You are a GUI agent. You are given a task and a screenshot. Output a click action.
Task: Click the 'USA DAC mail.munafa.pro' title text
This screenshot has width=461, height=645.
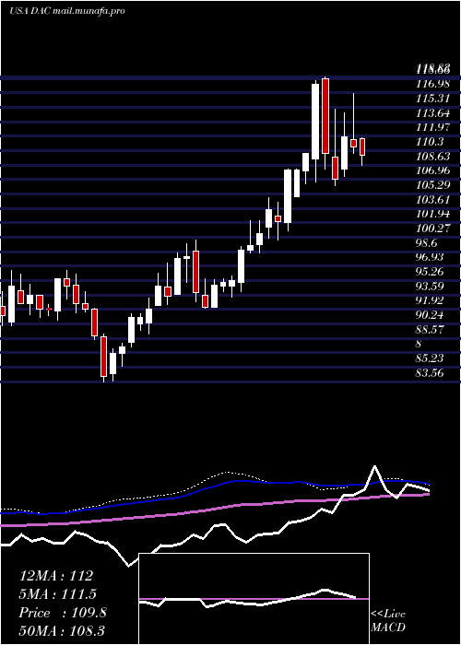coord(67,11)
